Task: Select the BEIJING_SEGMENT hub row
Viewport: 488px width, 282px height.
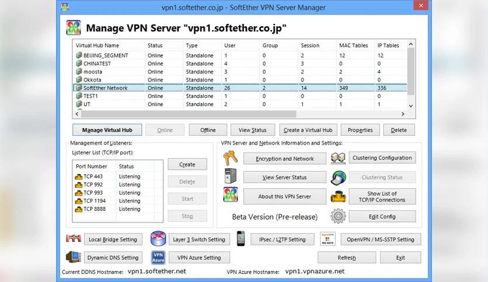Action: [240, 55]
